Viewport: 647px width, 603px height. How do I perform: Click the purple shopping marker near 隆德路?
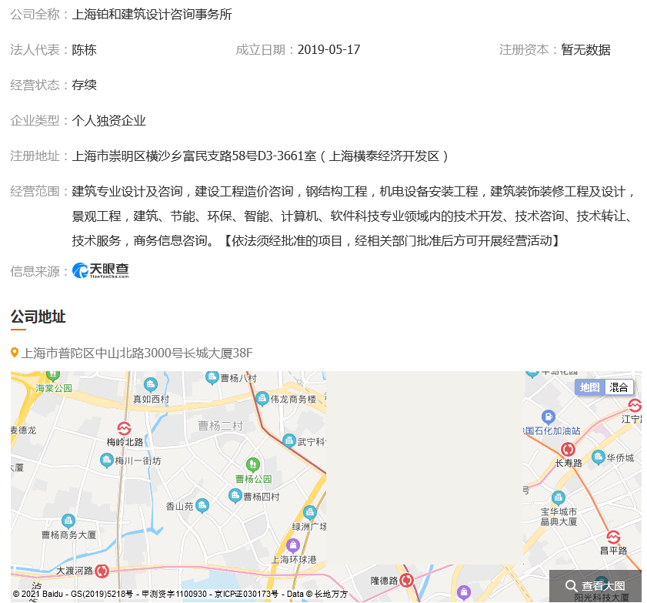(x=464, y=593)
